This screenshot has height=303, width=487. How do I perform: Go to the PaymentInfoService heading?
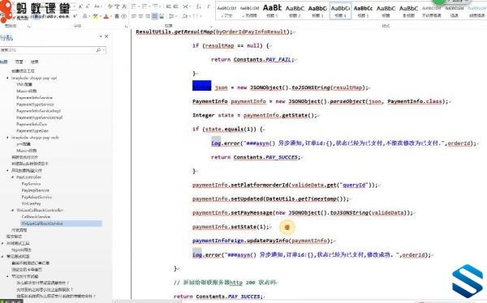click(x=34, y=98)
